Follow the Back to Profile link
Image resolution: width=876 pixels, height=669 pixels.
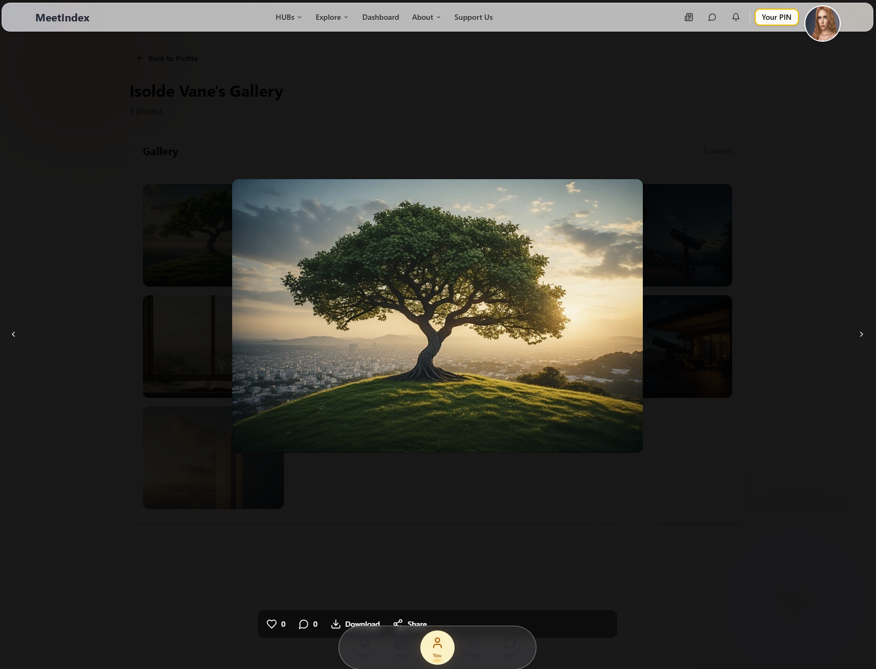(x=167, y=58)
